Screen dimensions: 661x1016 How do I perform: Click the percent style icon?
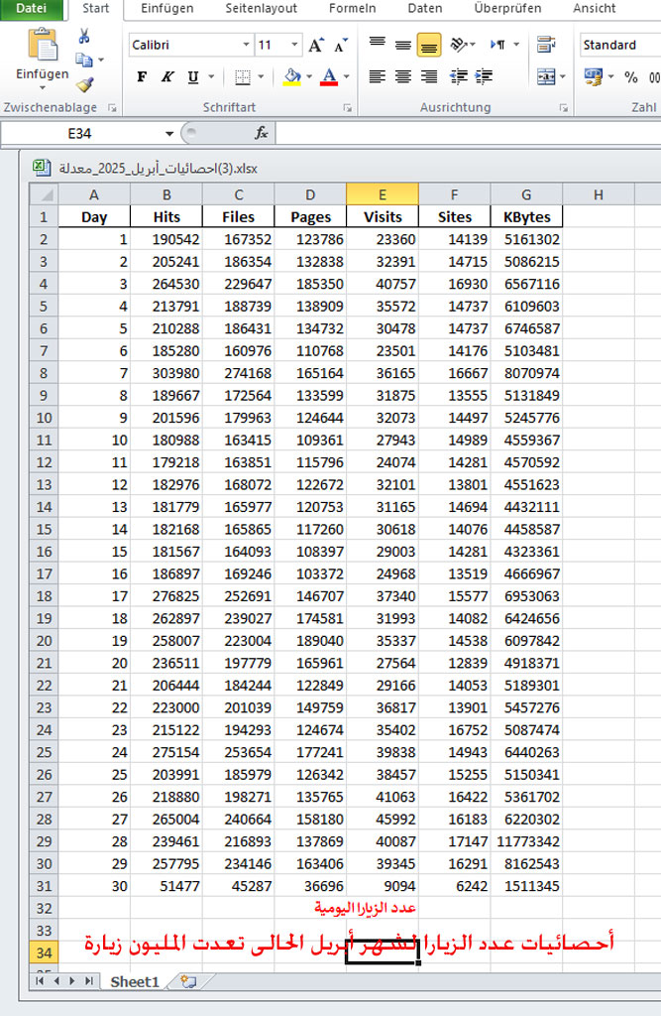[630, 77]
